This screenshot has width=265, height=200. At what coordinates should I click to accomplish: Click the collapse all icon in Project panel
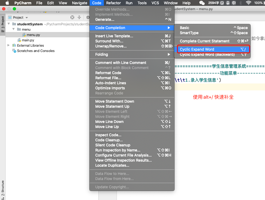(x=79, y=17)
